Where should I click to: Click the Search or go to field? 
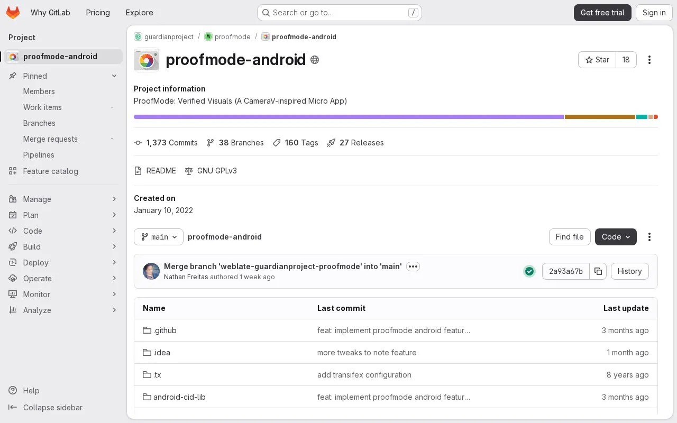pos(340,13)
